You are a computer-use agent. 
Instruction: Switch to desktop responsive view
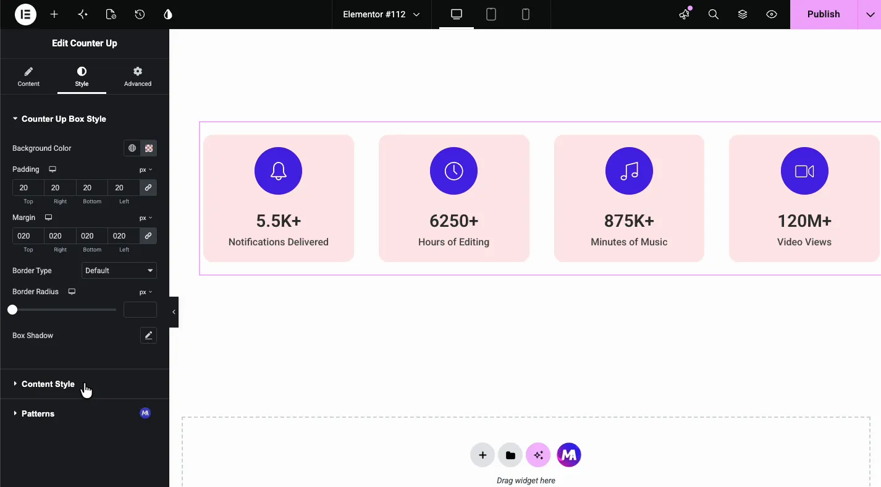457,14
